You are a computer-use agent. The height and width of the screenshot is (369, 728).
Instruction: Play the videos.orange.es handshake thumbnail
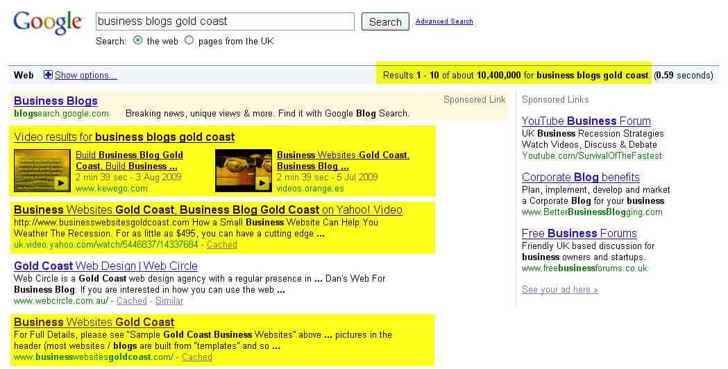244,171
